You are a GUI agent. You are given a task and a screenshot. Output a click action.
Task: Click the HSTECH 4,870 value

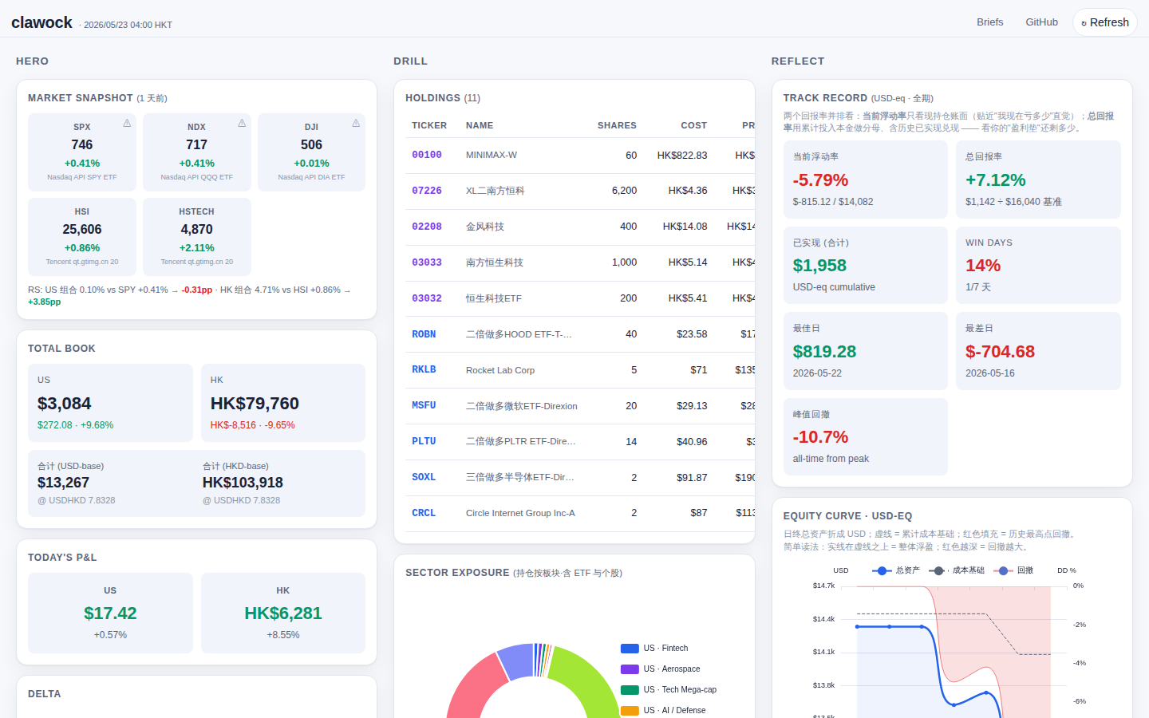197,229
